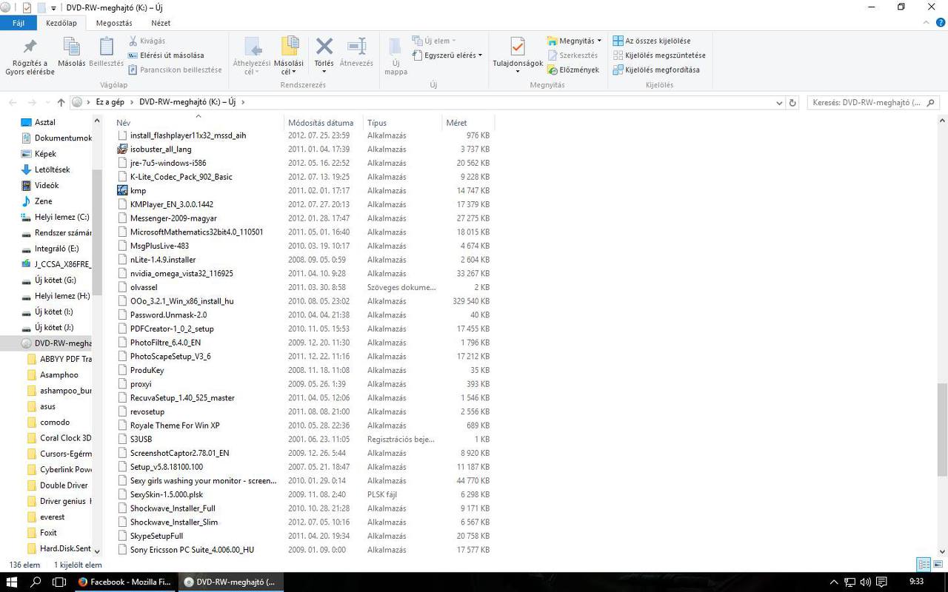This screenshot has width=948, height=592.
Task: Click Előzmények (history) in the ribbon
Action: [573, 70]
